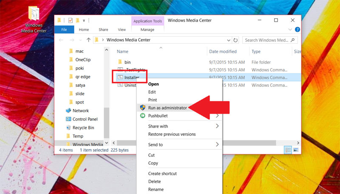Select the poki folder in navigation pane
The width and height of the screenshot is (340, 194).
pyautogui.click(x=76, y=68)
